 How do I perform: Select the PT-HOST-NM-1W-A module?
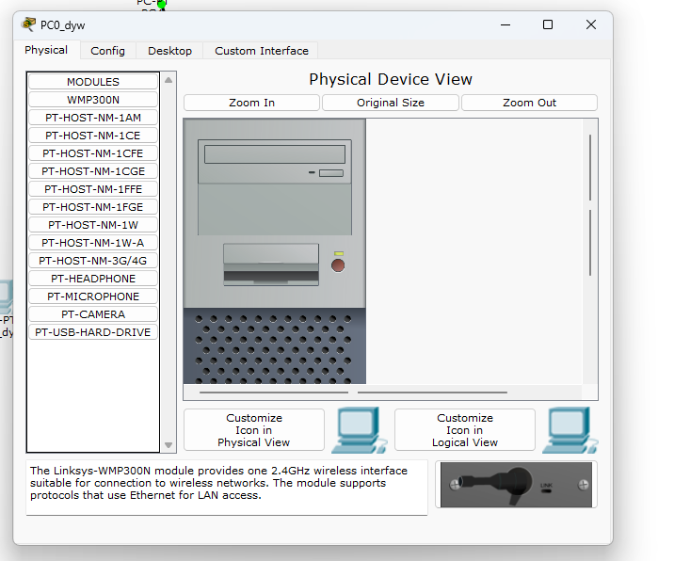coord(93,243)
